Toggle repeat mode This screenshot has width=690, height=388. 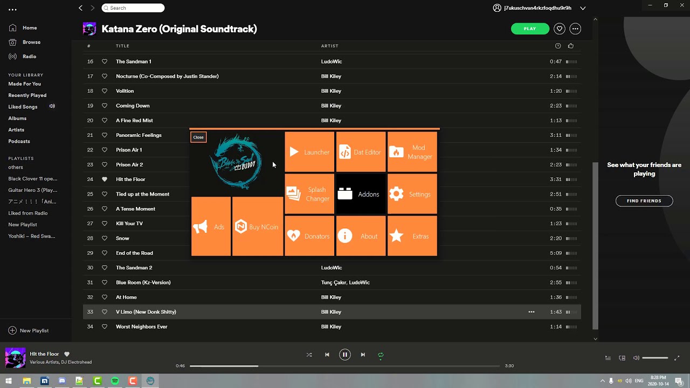click(x=381, y=355)
